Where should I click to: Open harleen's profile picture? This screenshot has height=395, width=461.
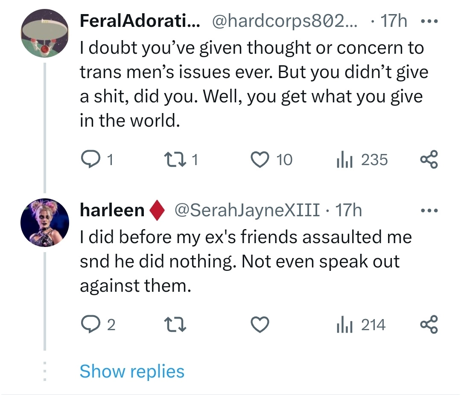[45, 223]
